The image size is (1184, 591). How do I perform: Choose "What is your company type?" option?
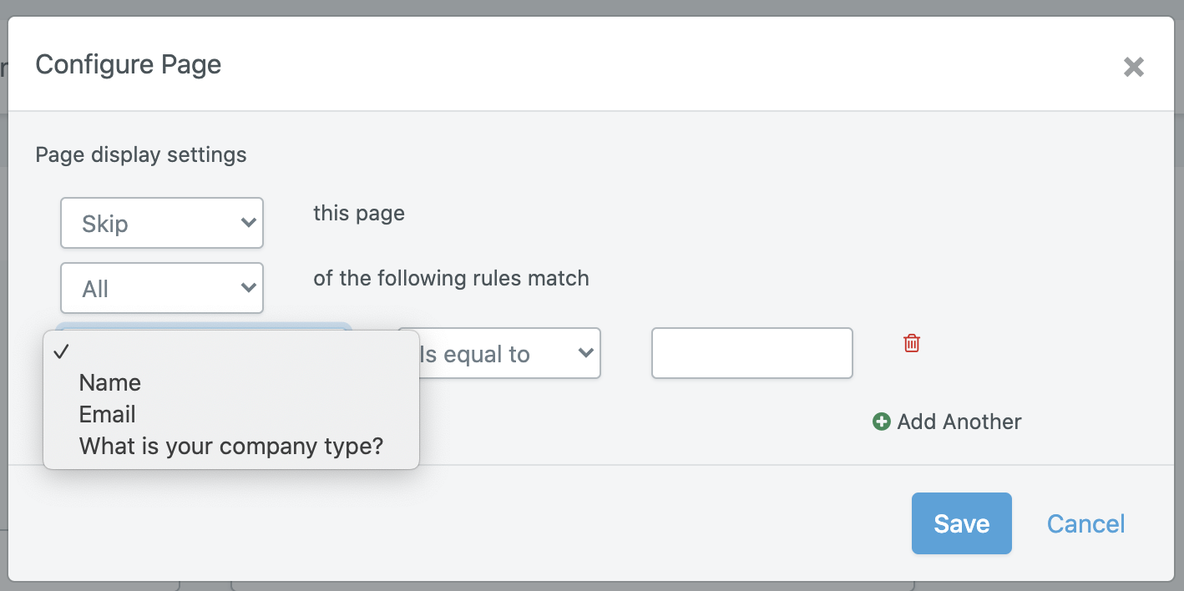tap(230, 446)
